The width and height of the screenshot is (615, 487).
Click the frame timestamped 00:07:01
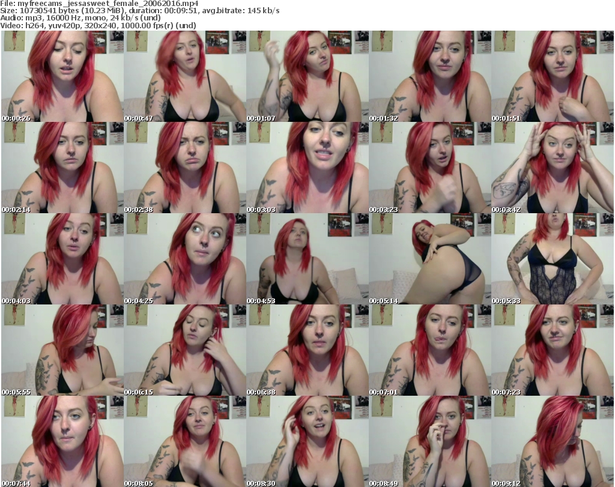[430, 350]
